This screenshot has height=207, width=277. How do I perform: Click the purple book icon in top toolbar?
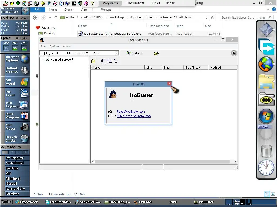(86, 3)
